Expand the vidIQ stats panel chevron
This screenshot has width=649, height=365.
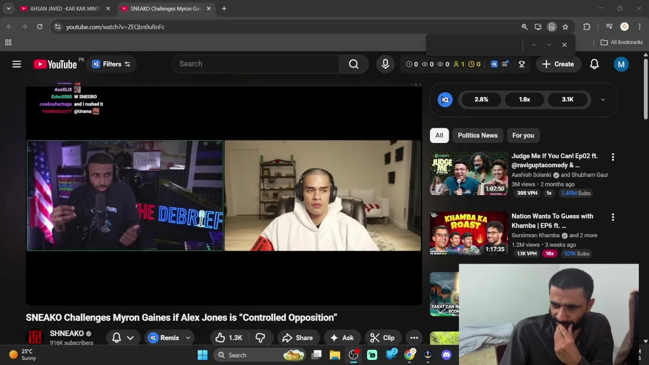coord(603,100)
